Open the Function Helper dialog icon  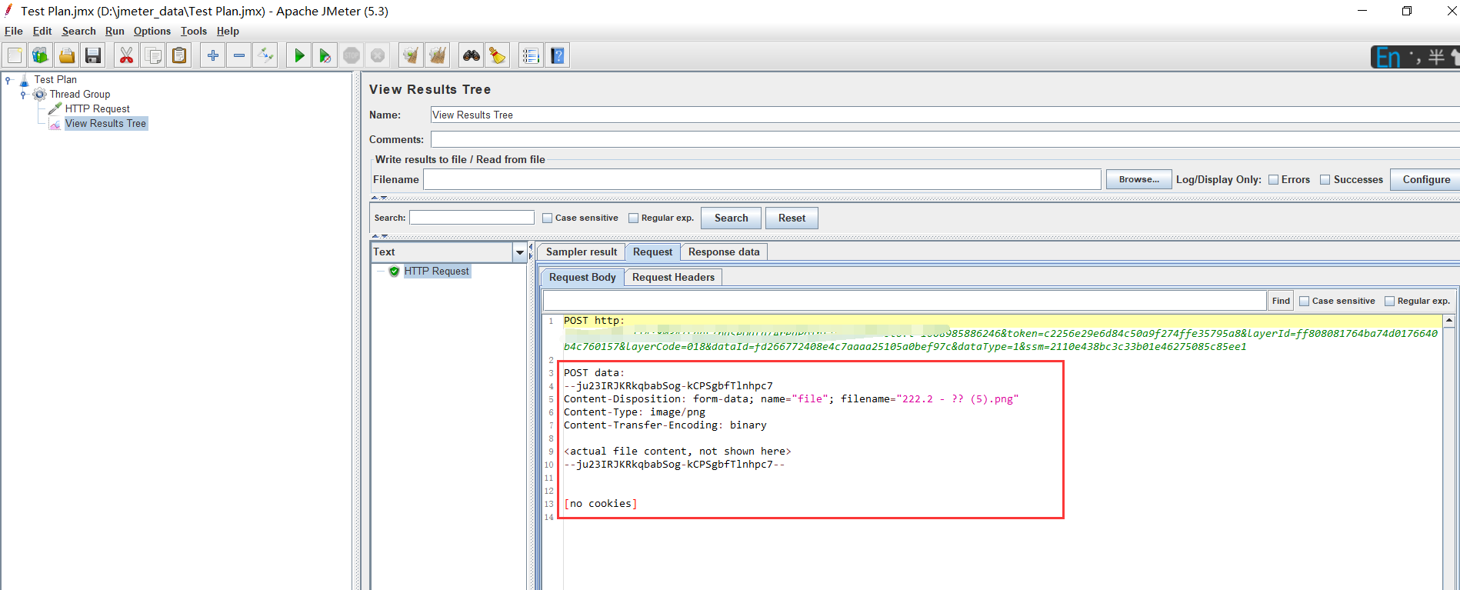pyautogui.click(x=531, y=55)
